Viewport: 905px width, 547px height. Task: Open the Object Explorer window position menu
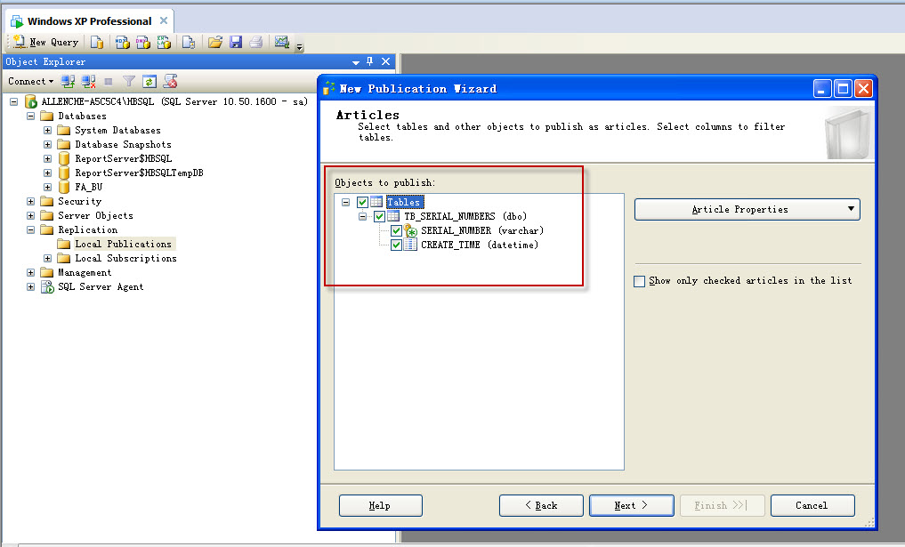click(x=356, y=61)
